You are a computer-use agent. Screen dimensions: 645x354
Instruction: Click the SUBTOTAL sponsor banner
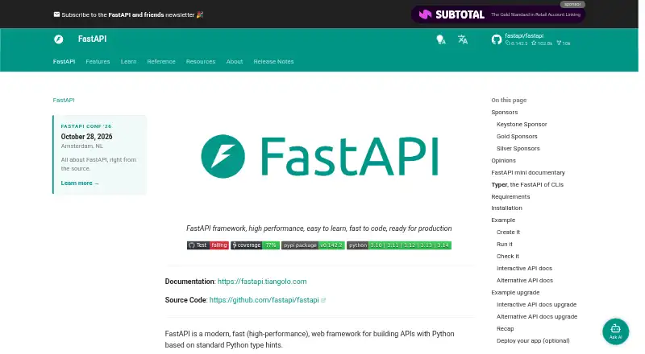tap(497, 14)
